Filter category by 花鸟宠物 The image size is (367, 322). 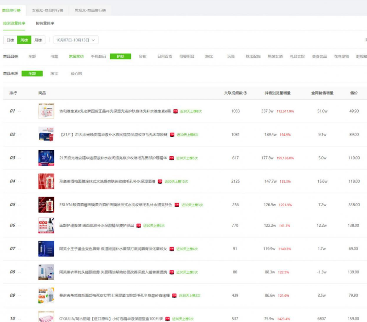tap(341, 56)
